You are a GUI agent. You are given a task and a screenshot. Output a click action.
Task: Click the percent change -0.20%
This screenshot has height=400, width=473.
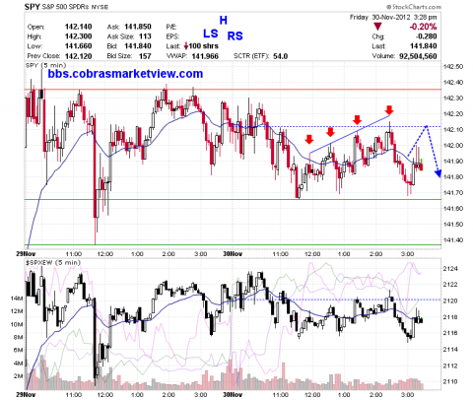pos(423,27)
